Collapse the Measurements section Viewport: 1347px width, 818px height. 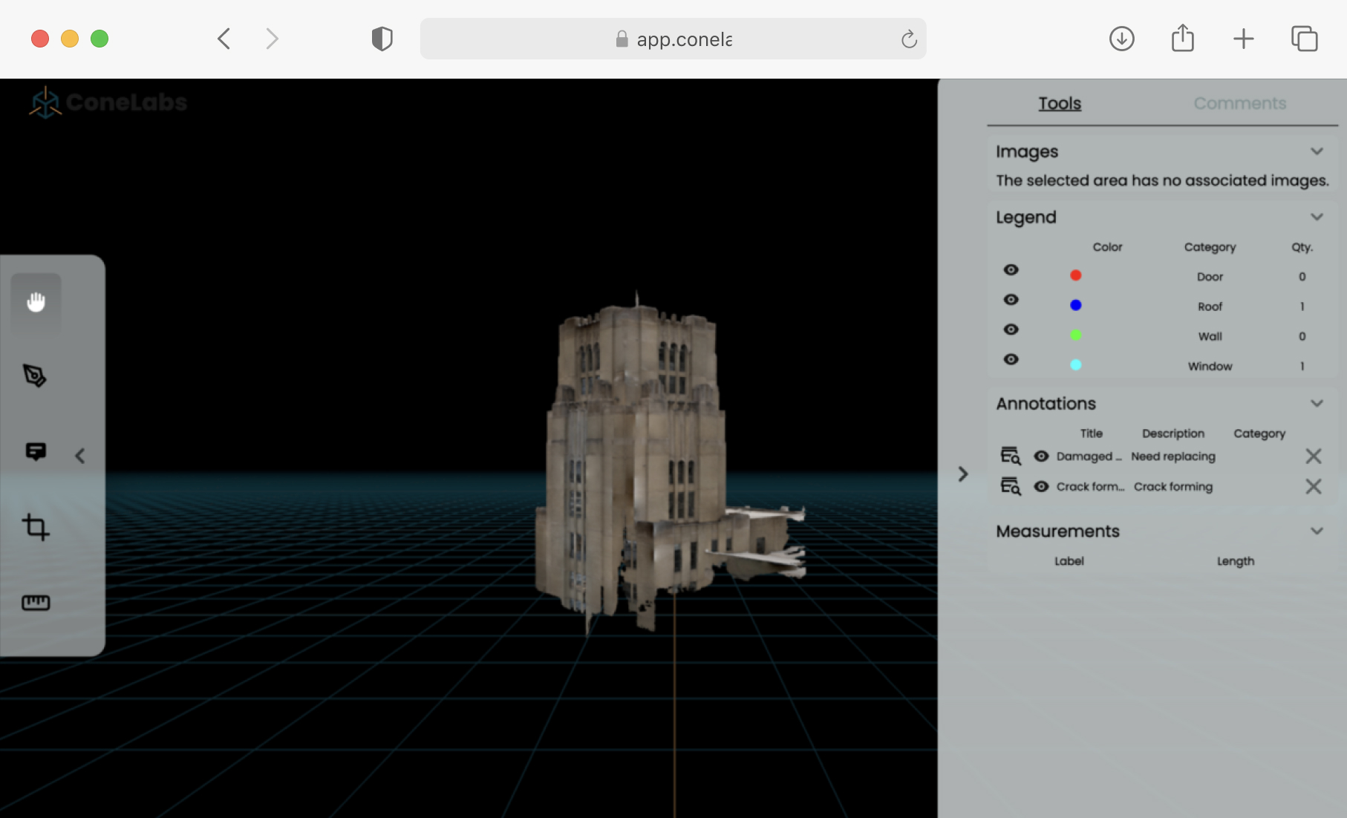(1317, 531)
